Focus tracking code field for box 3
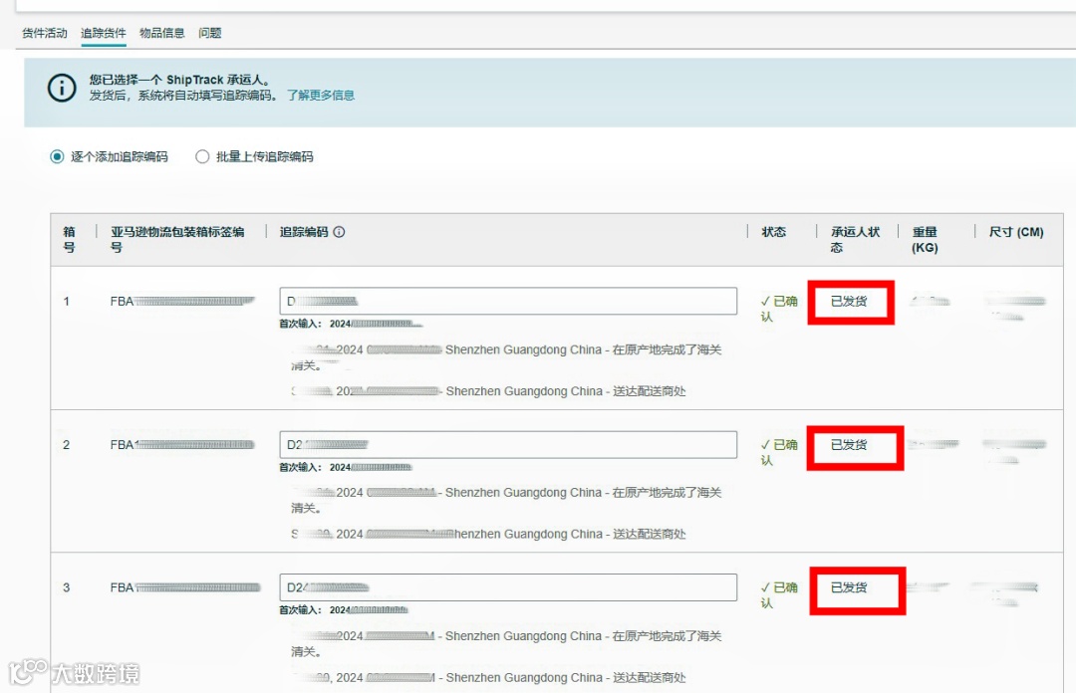This screenshot has width=1076, height=693. click(508, 587)
